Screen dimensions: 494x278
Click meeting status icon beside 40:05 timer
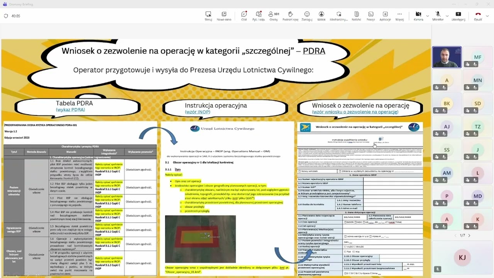(6, 16)
